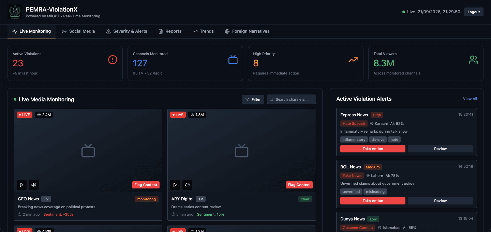Click the clear status badge on ARY Digital
491x232 pixels.
(305, 199)
